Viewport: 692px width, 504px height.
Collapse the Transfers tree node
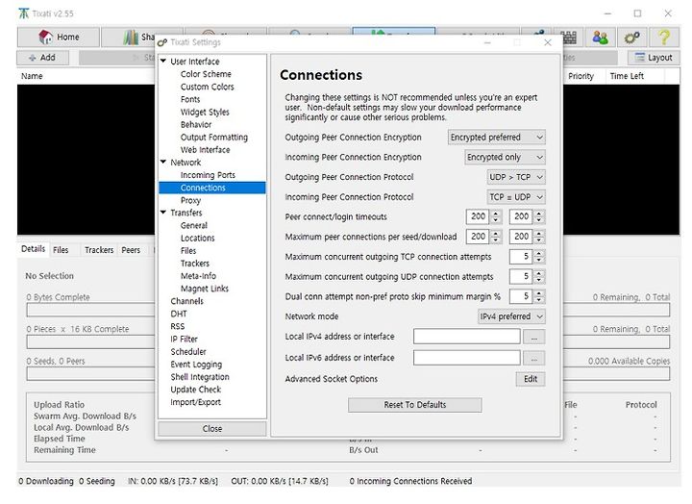coord(163,213)
